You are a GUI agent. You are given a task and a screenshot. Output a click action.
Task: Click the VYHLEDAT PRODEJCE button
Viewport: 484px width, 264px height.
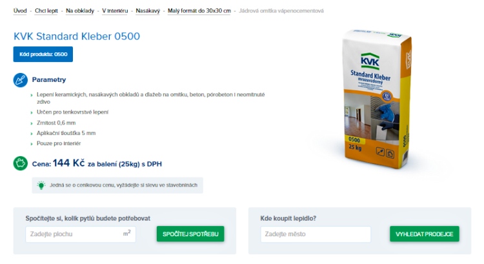pos(425,234)
